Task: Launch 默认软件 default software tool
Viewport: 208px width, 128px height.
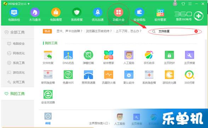Action: coord(129,75)
